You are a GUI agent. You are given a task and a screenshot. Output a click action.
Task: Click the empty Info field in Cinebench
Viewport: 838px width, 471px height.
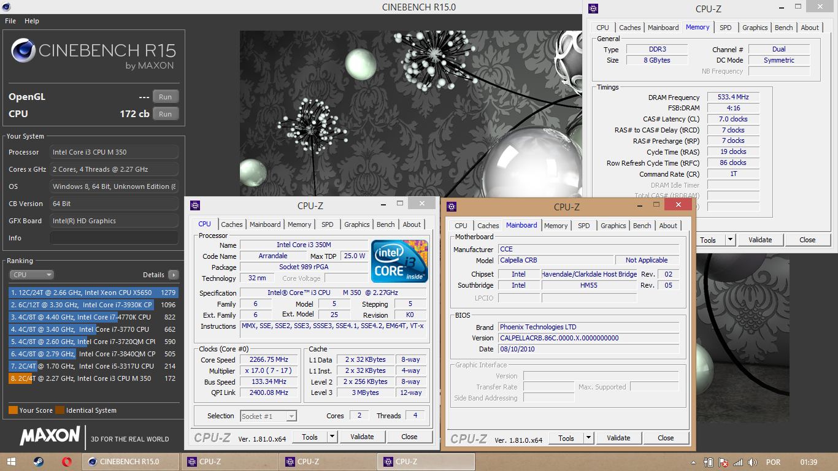[114, 238]
